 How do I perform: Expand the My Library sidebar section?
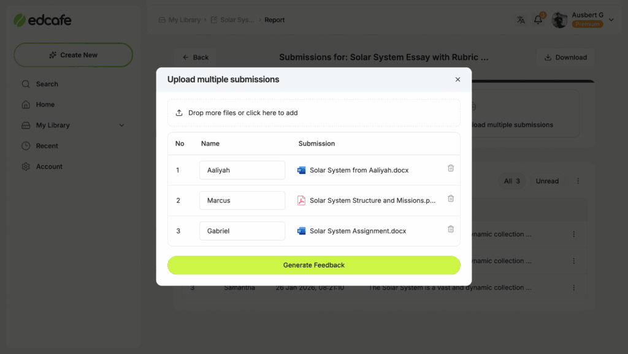(121, 126)
